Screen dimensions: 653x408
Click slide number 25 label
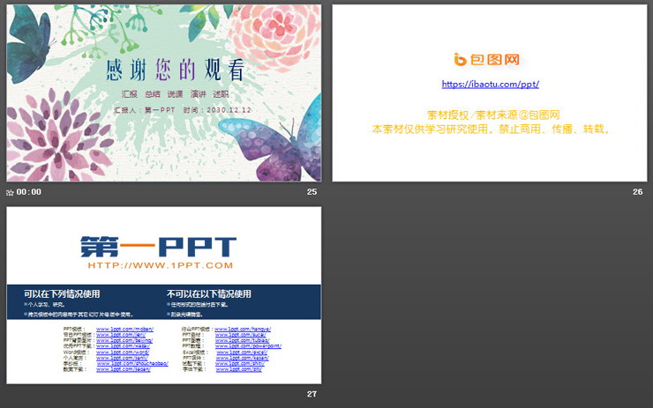click(x=311, y=191)
